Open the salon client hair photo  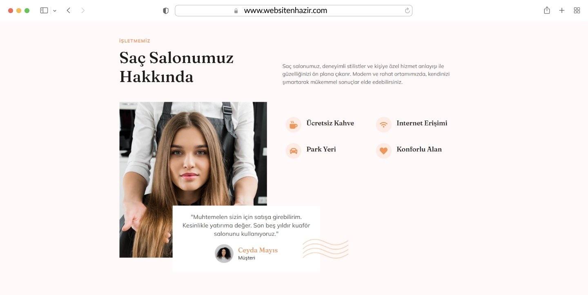193,180
